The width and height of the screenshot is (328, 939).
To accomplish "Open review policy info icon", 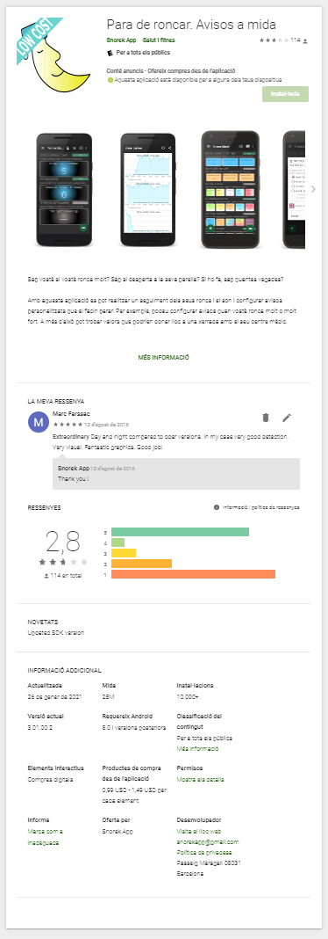I will click(x=217, y=507).
